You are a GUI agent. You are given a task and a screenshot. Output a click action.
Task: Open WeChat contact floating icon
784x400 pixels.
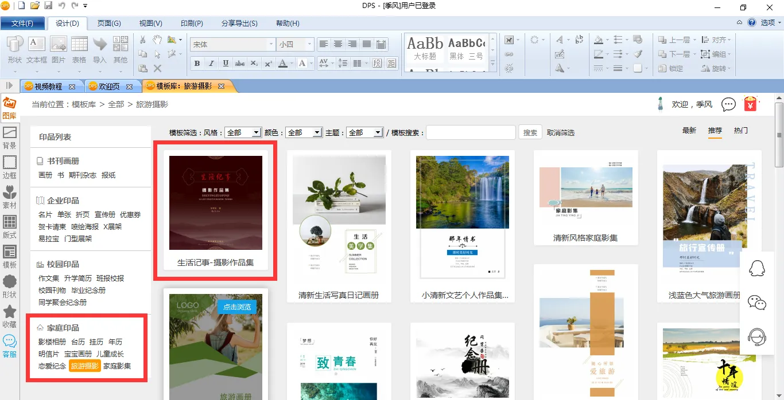(757, 303)
